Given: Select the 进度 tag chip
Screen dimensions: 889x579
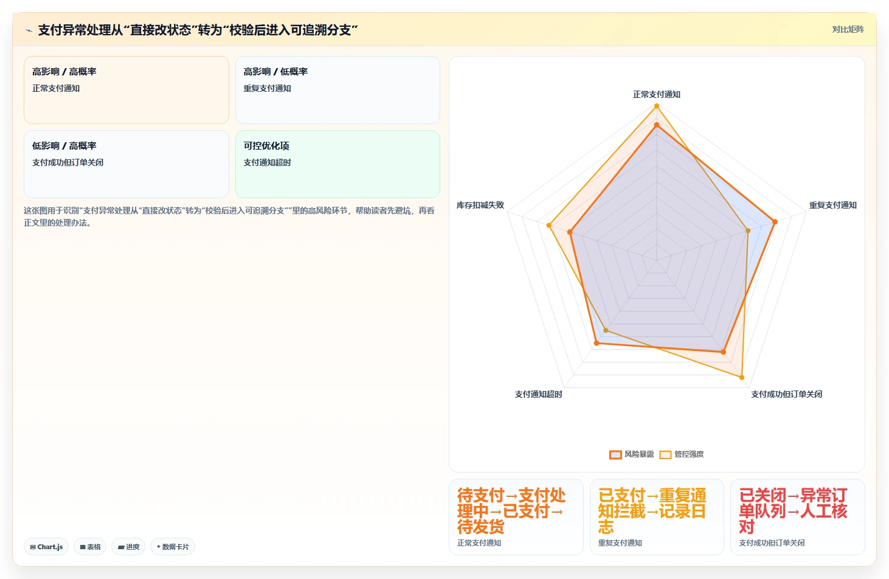Looking at the screenshot, I should point(128,547).
